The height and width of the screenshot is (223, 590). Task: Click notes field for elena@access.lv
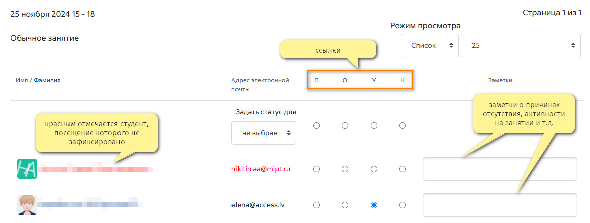click(500, 205)
